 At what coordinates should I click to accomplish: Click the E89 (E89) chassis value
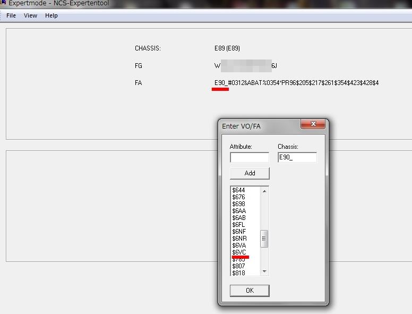tap(227, 48)
